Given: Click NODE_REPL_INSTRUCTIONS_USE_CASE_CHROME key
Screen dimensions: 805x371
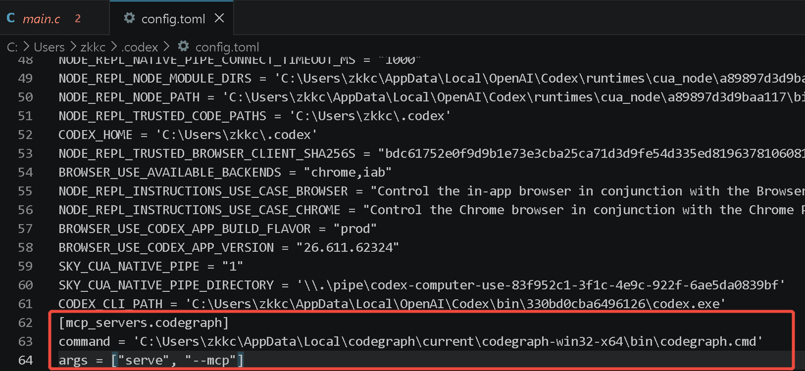Looking at the screenshot, I should coord(200,210).
